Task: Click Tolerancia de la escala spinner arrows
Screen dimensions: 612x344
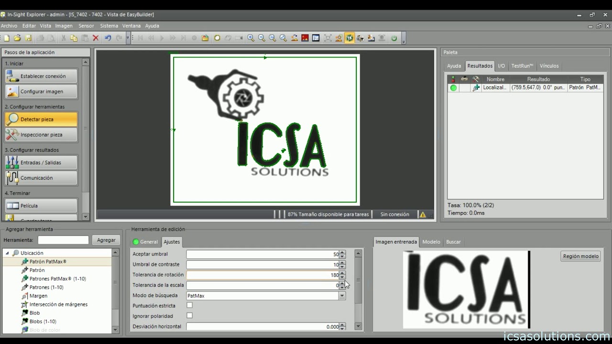Action: pyautogui.click(x=342, y=285)
